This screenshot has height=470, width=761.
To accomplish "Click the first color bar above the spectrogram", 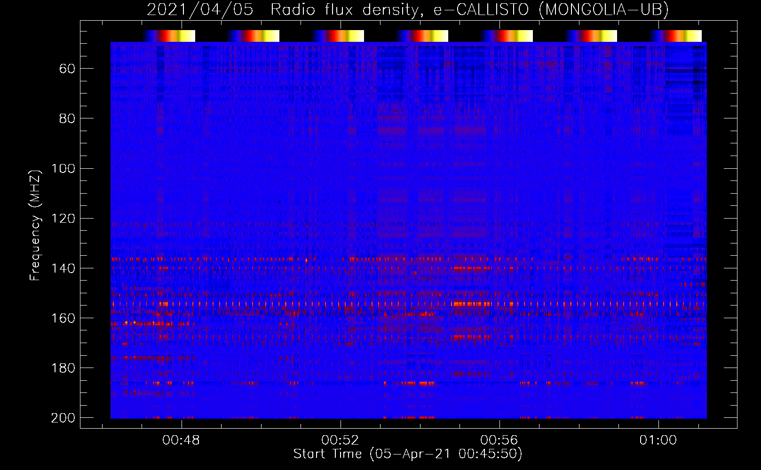I will pyautogui.click(x=169, y=36).
